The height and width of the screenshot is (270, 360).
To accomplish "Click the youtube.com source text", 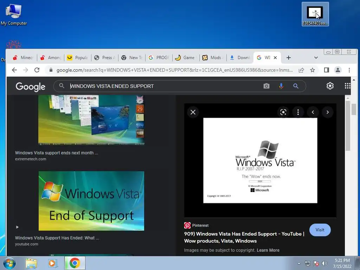I will (x=27, y=244).
